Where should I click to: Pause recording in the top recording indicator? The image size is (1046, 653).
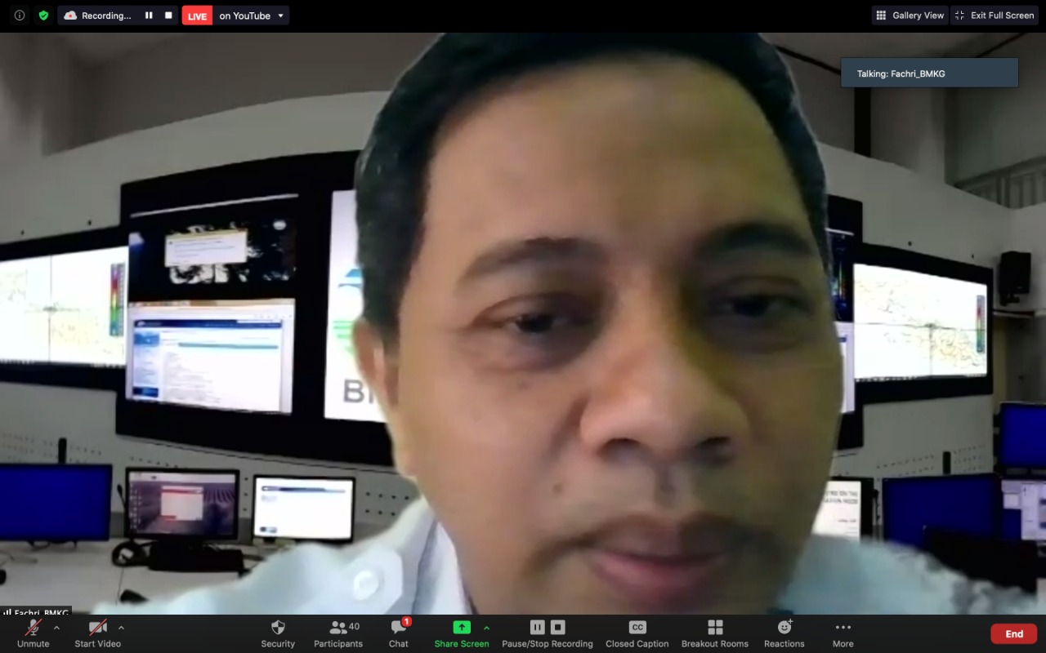[149, 16]
